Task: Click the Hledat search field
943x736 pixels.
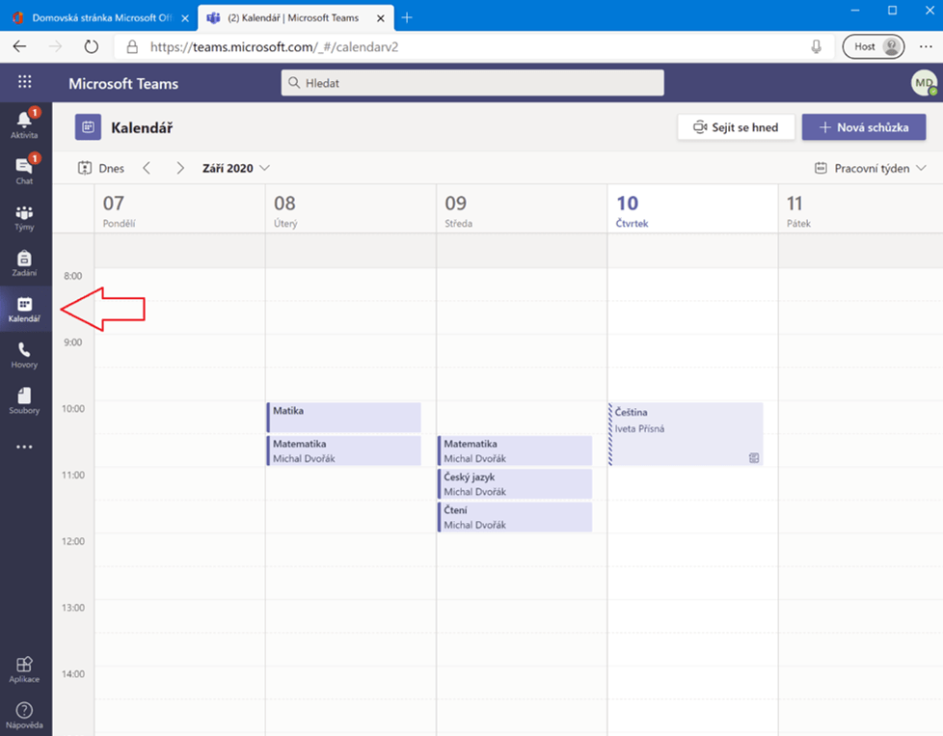Action: click(472, 83)
